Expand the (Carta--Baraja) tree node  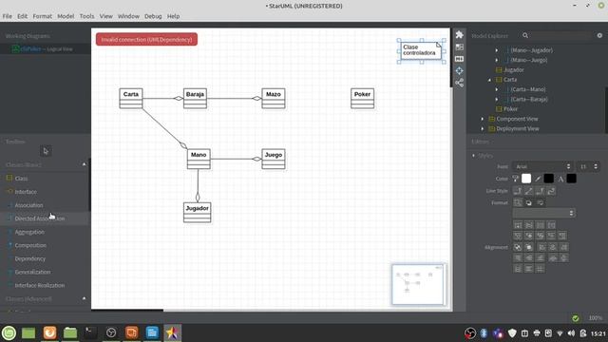coord(496,99)
